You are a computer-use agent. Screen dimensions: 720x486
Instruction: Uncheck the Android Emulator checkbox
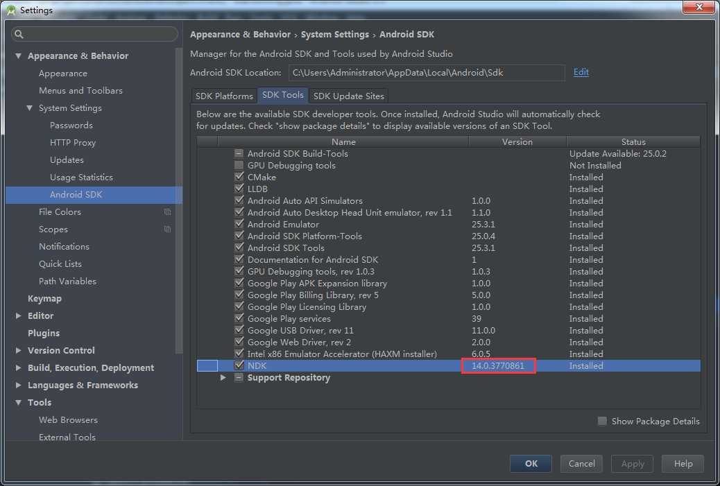[x=239, y=224]
